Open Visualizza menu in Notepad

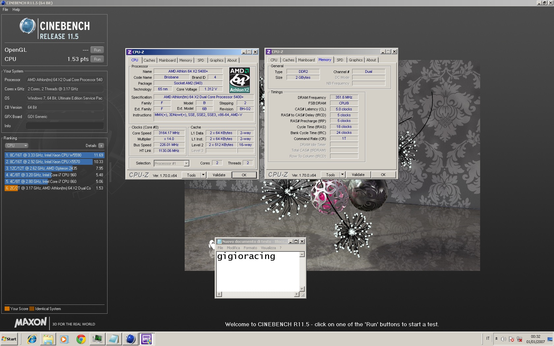268,248
